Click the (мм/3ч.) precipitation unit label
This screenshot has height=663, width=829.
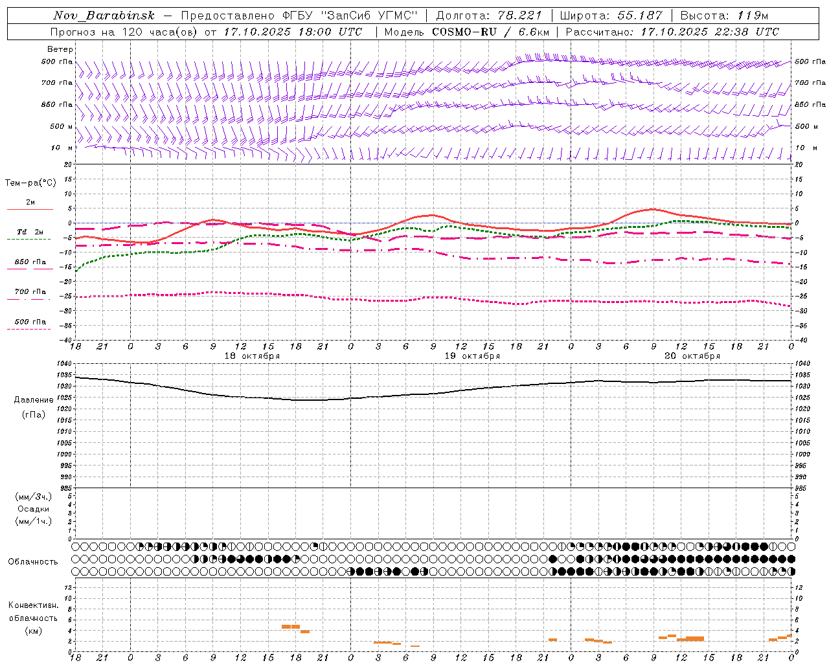tap(34, 497)
